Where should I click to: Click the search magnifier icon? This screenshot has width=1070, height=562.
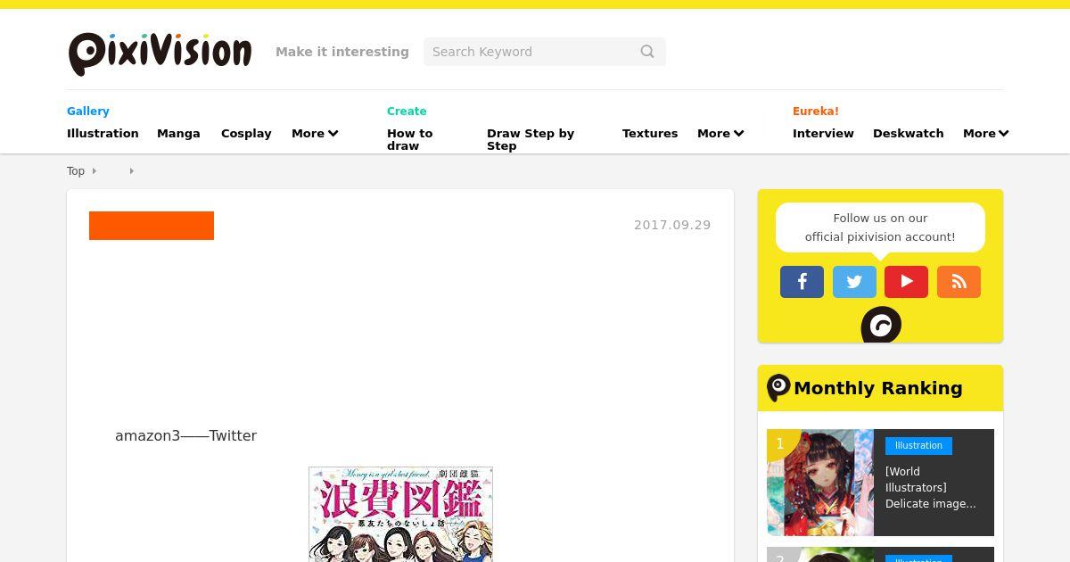(647, 52)
